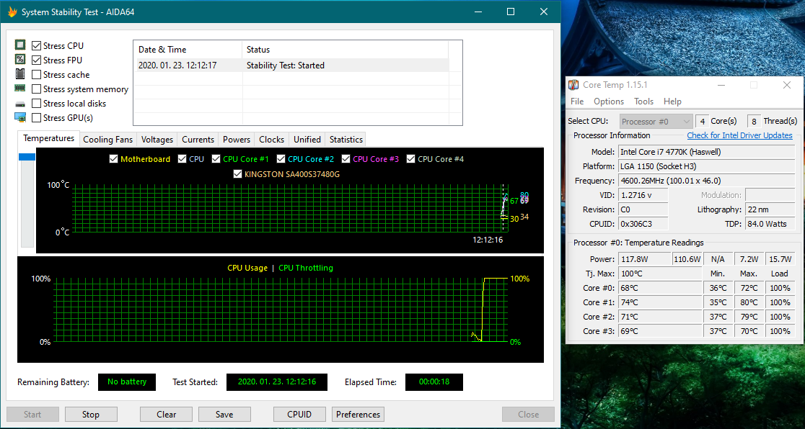The width and height of the screenshot is (805, 429).
Task: Toggle the CPU temperature graph checkbox
Action: tap(182, 159)
